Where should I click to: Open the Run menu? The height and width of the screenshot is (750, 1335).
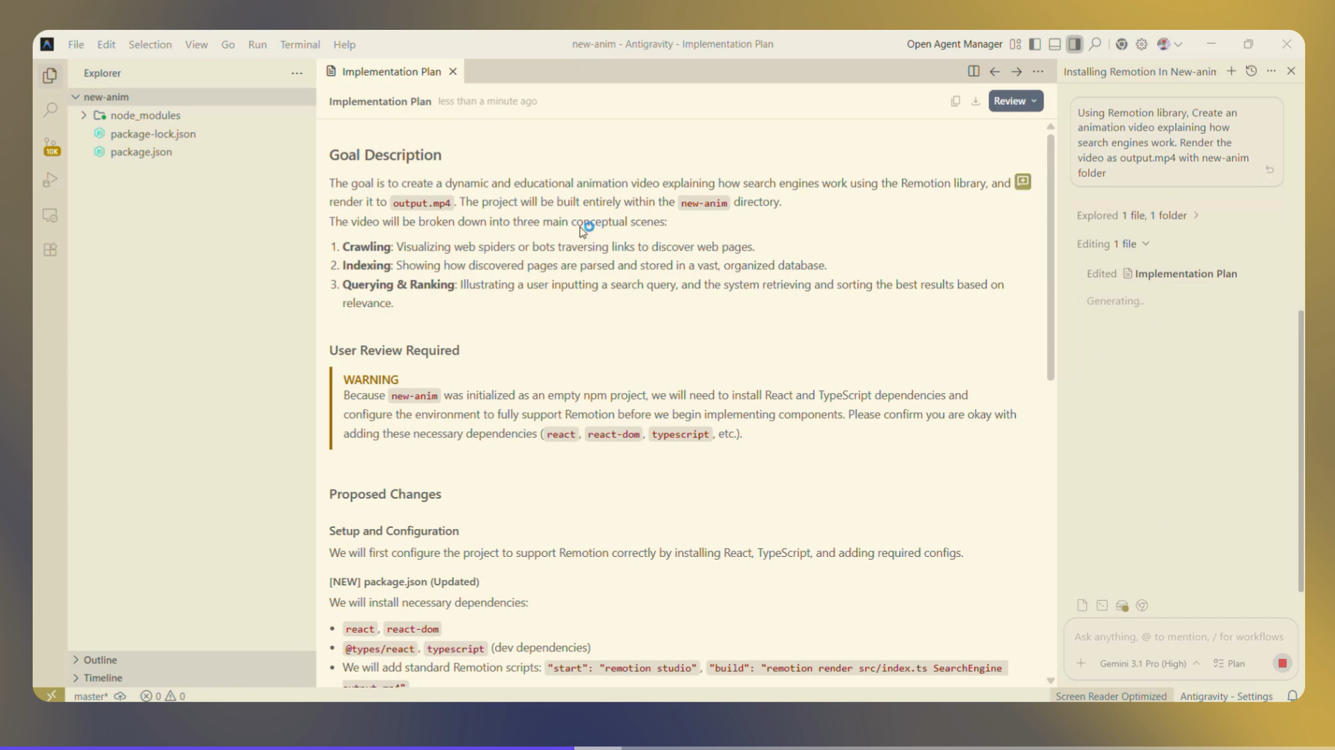click(257, 44)
